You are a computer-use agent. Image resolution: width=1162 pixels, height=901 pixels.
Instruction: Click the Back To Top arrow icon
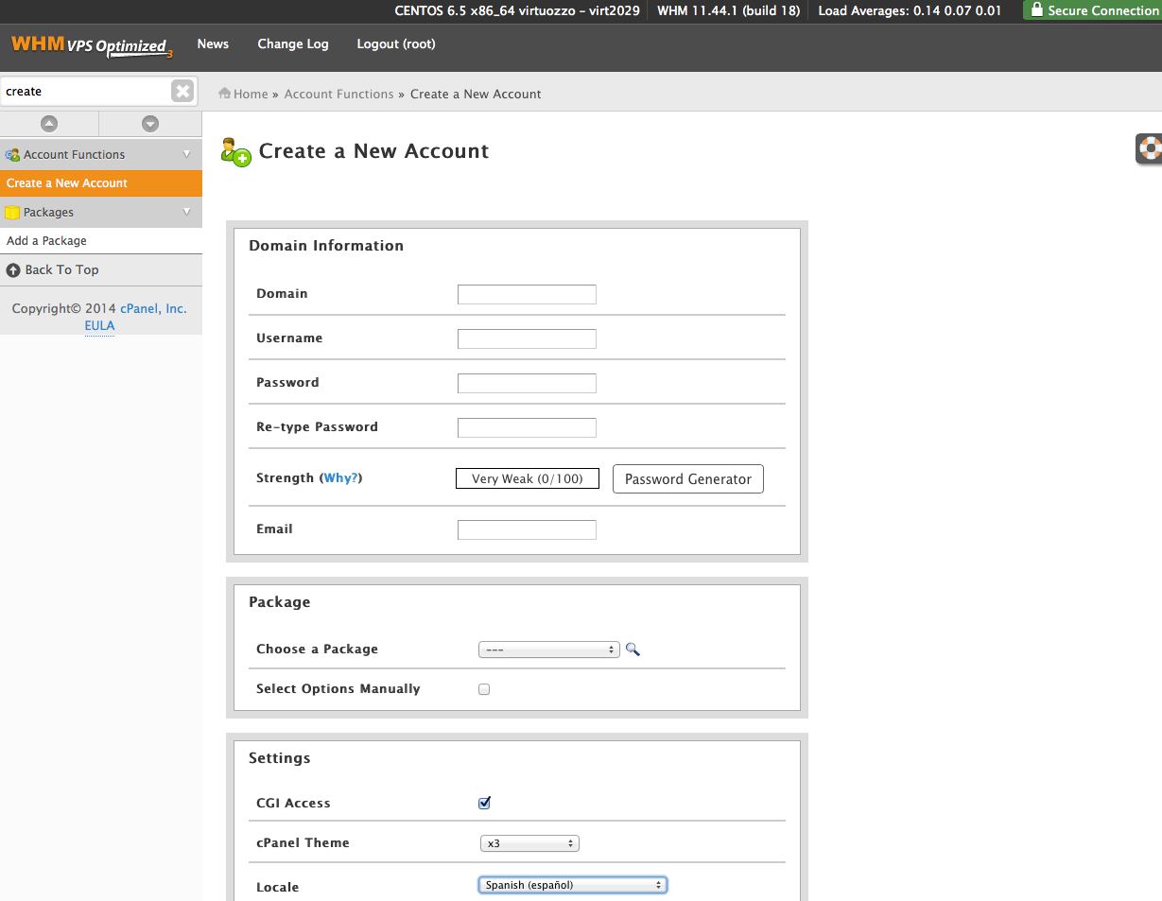13,270
